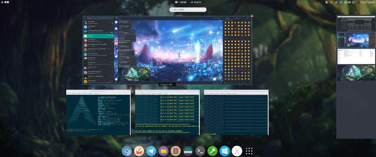This screenshot has width=376, height=157.
Task: Switch to fourth workspace showing forest wallpaper
Action: 356,73
